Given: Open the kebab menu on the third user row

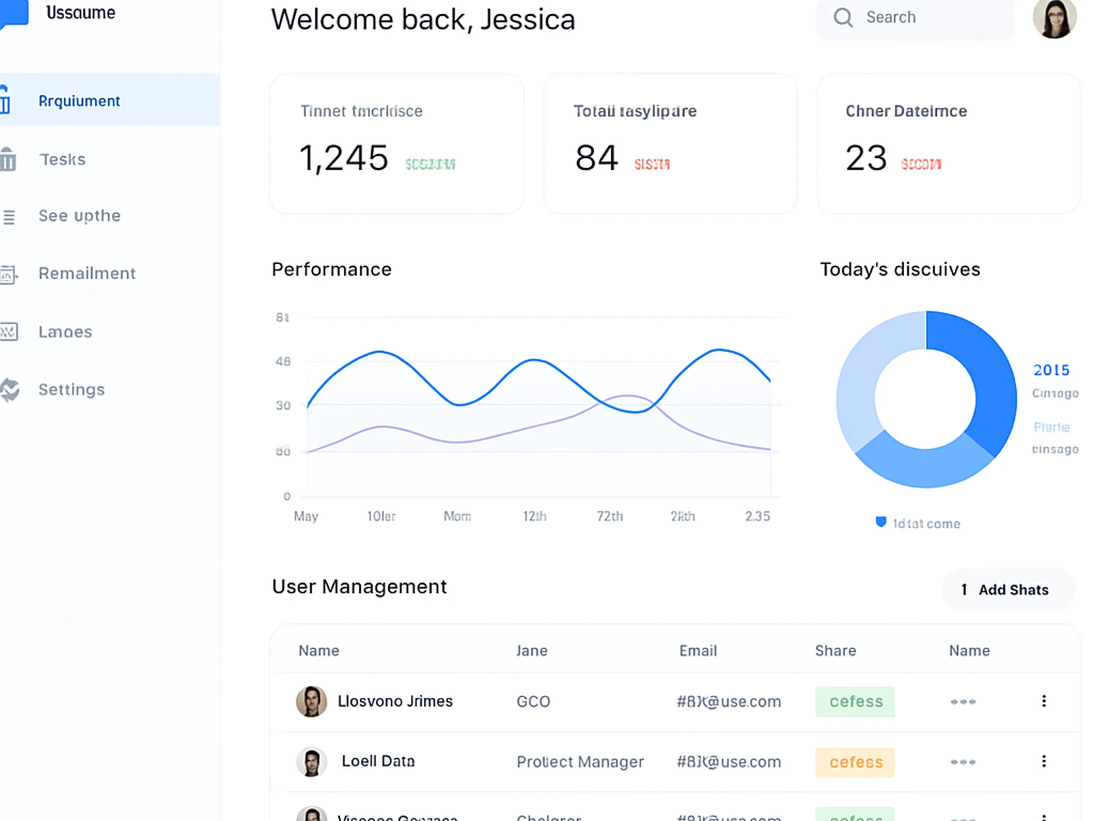Looking at the screenshot, I should click(1044, 816).
